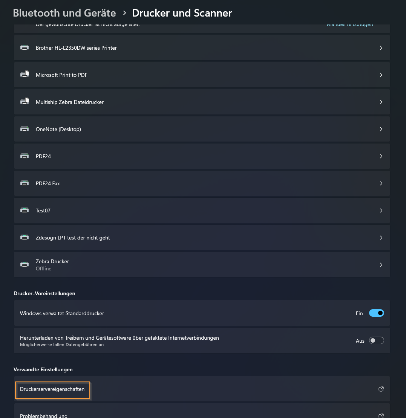The height and width of the screenshot is (418, 406).
Task: Select PDF24 Fax printer name
Action: [47, 183]
